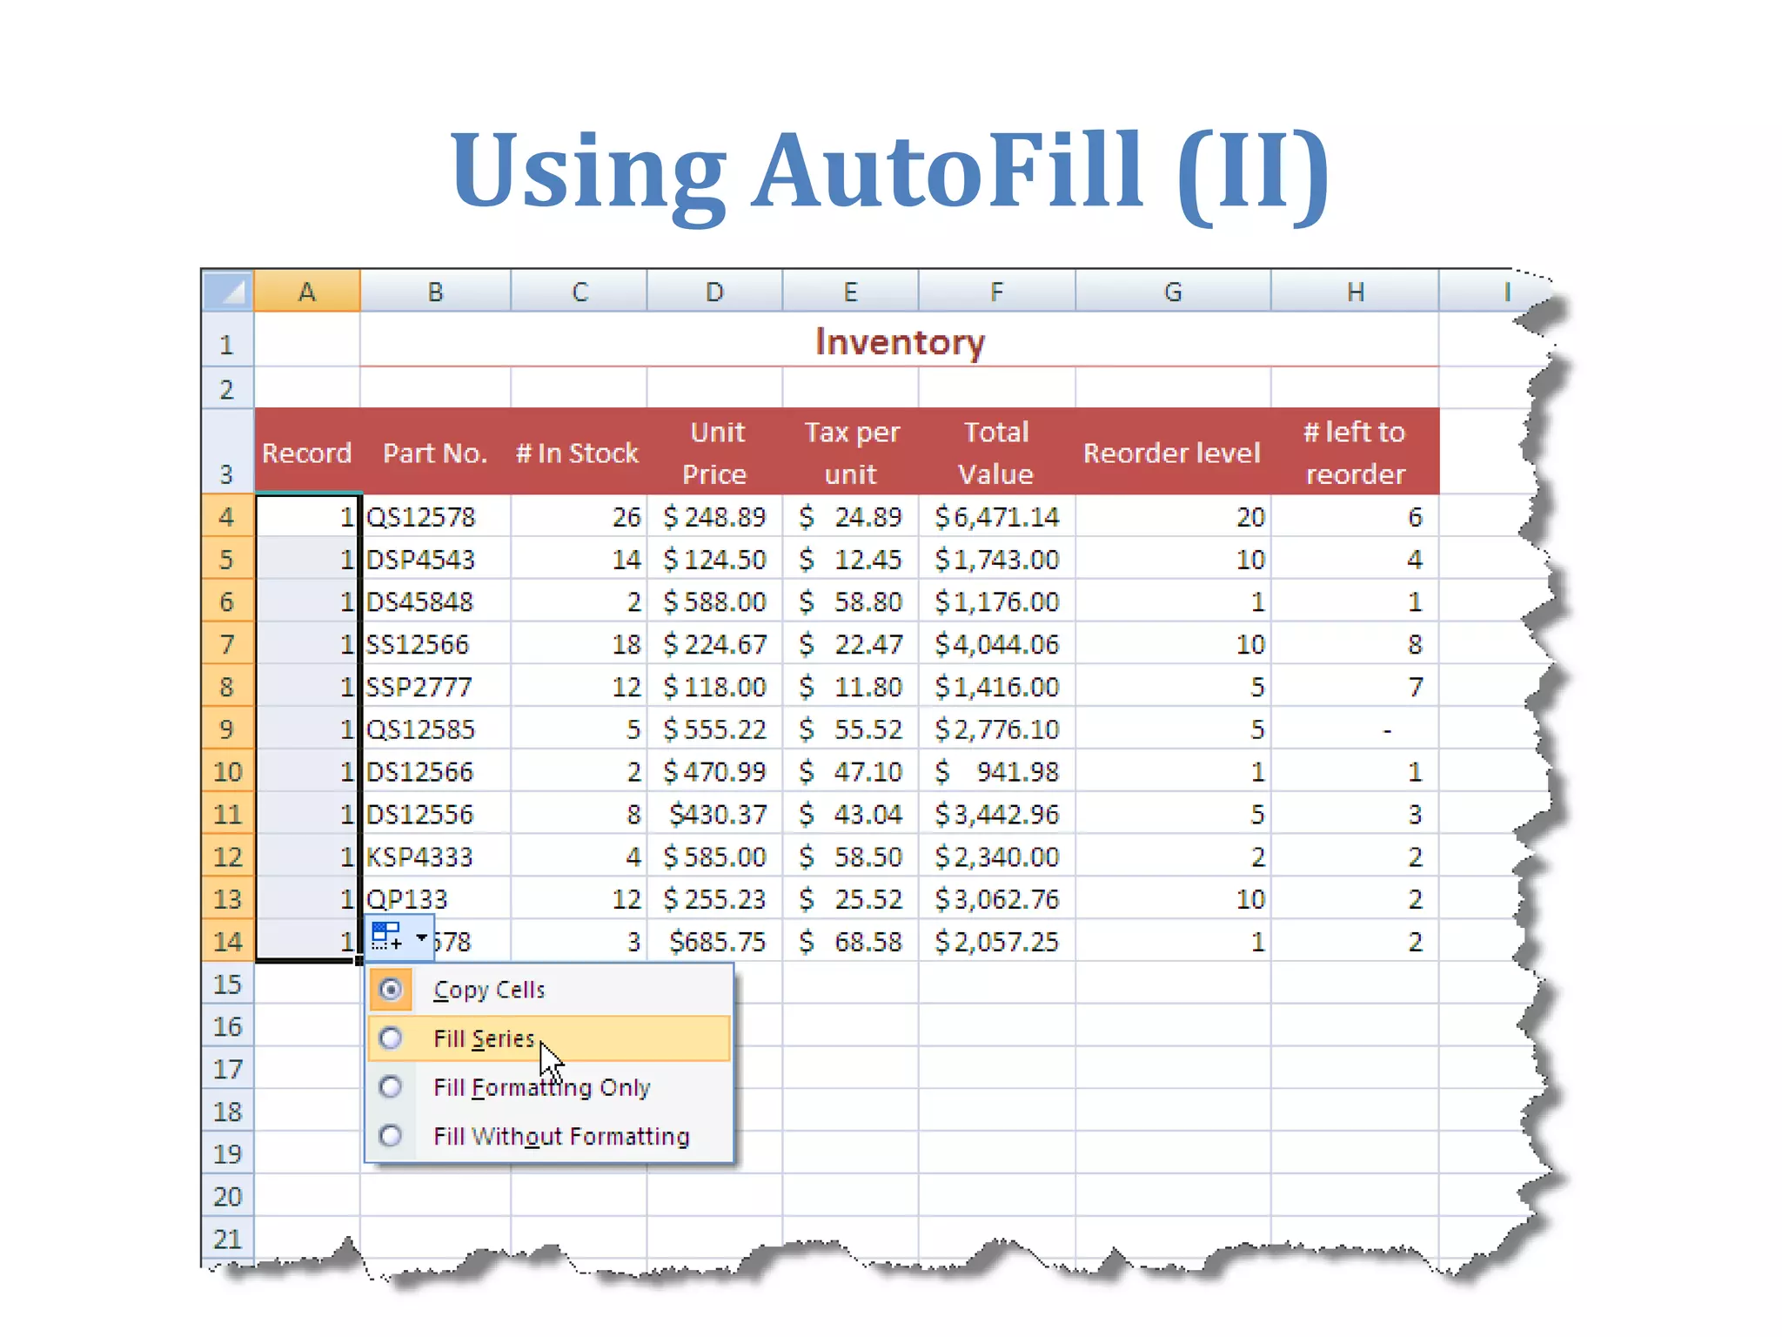Click reorder level 20 cell
This screenshot has height=1337, width=1782.
pos(1173,516)
